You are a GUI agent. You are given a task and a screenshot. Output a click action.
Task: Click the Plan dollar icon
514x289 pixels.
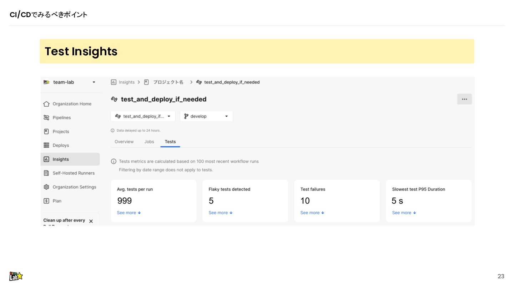tap(46, 201)
